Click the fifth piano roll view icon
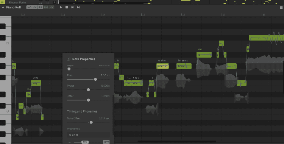The width and height of the screenshot is (284, 144). pyautogui.click(x=51, y=7)
